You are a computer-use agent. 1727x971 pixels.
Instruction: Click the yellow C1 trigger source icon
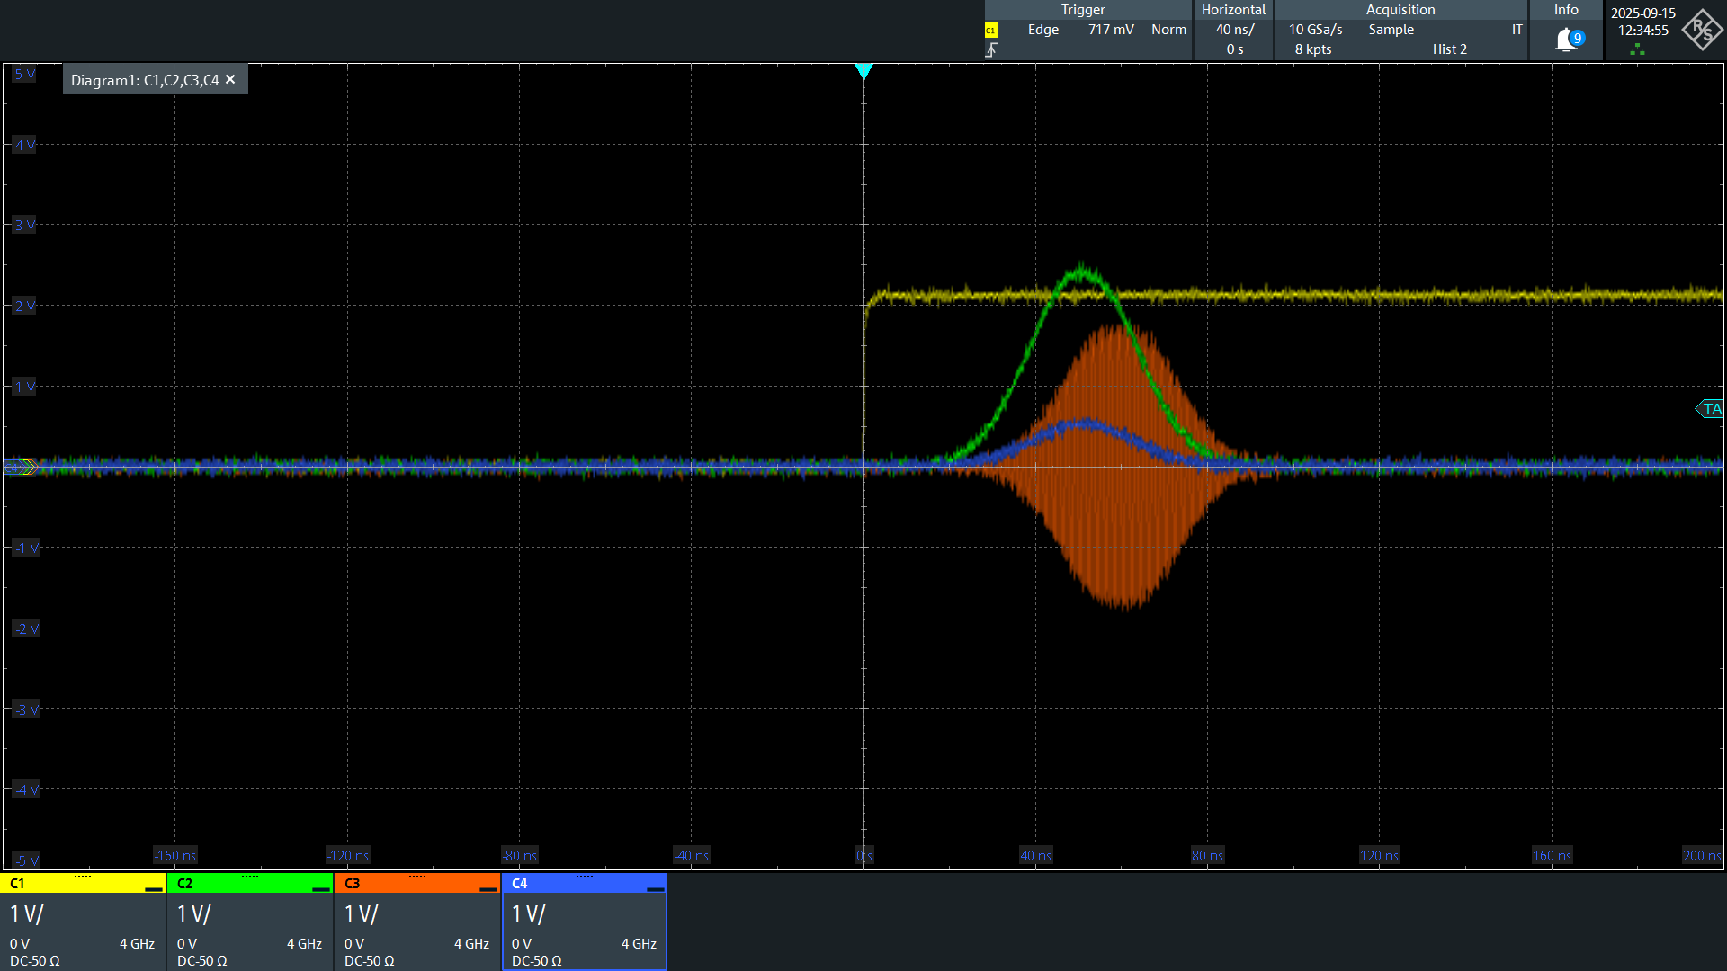[x=990, y=30]
